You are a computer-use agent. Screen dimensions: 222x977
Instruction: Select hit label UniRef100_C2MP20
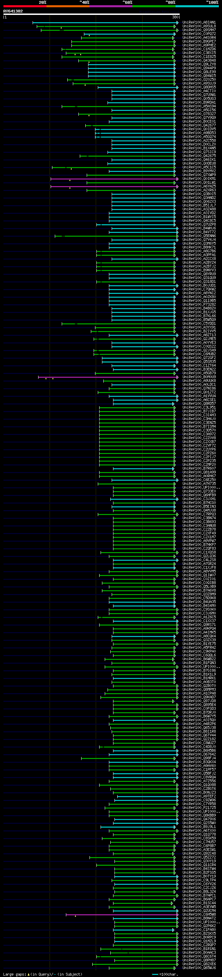[199, 465]
